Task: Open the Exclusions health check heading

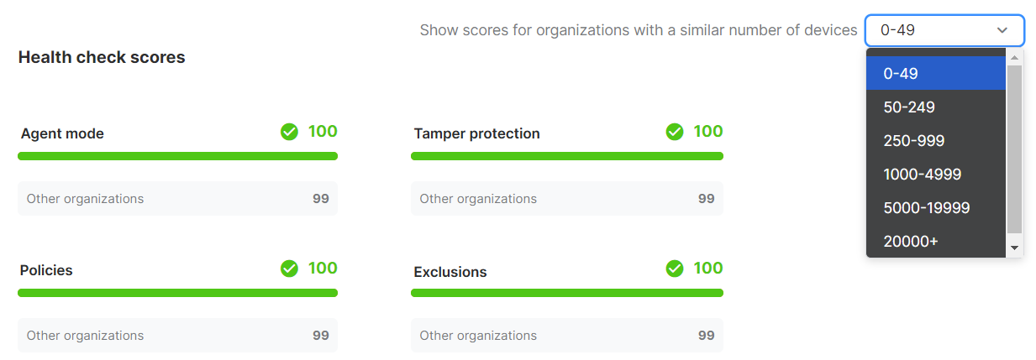Action: (x=450, y=272)
